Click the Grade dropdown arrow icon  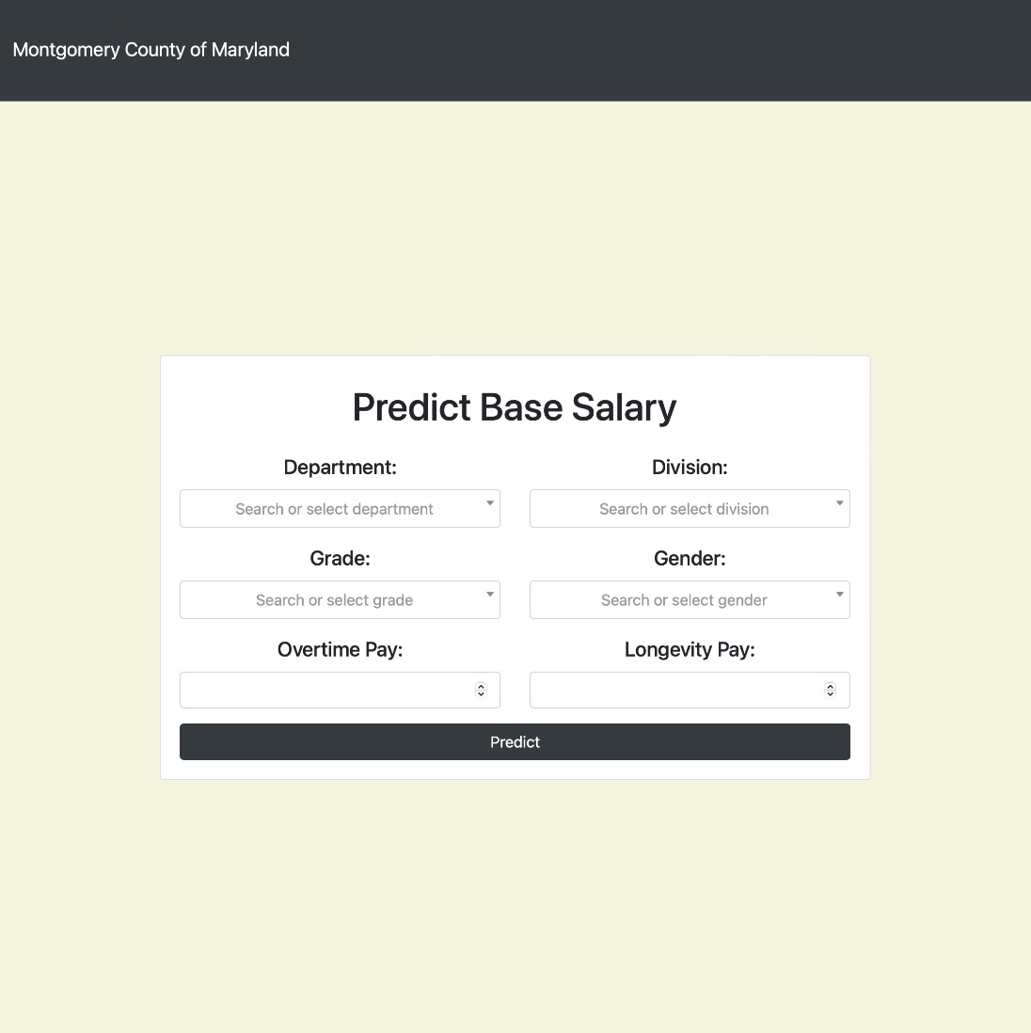tap(489, 595)
